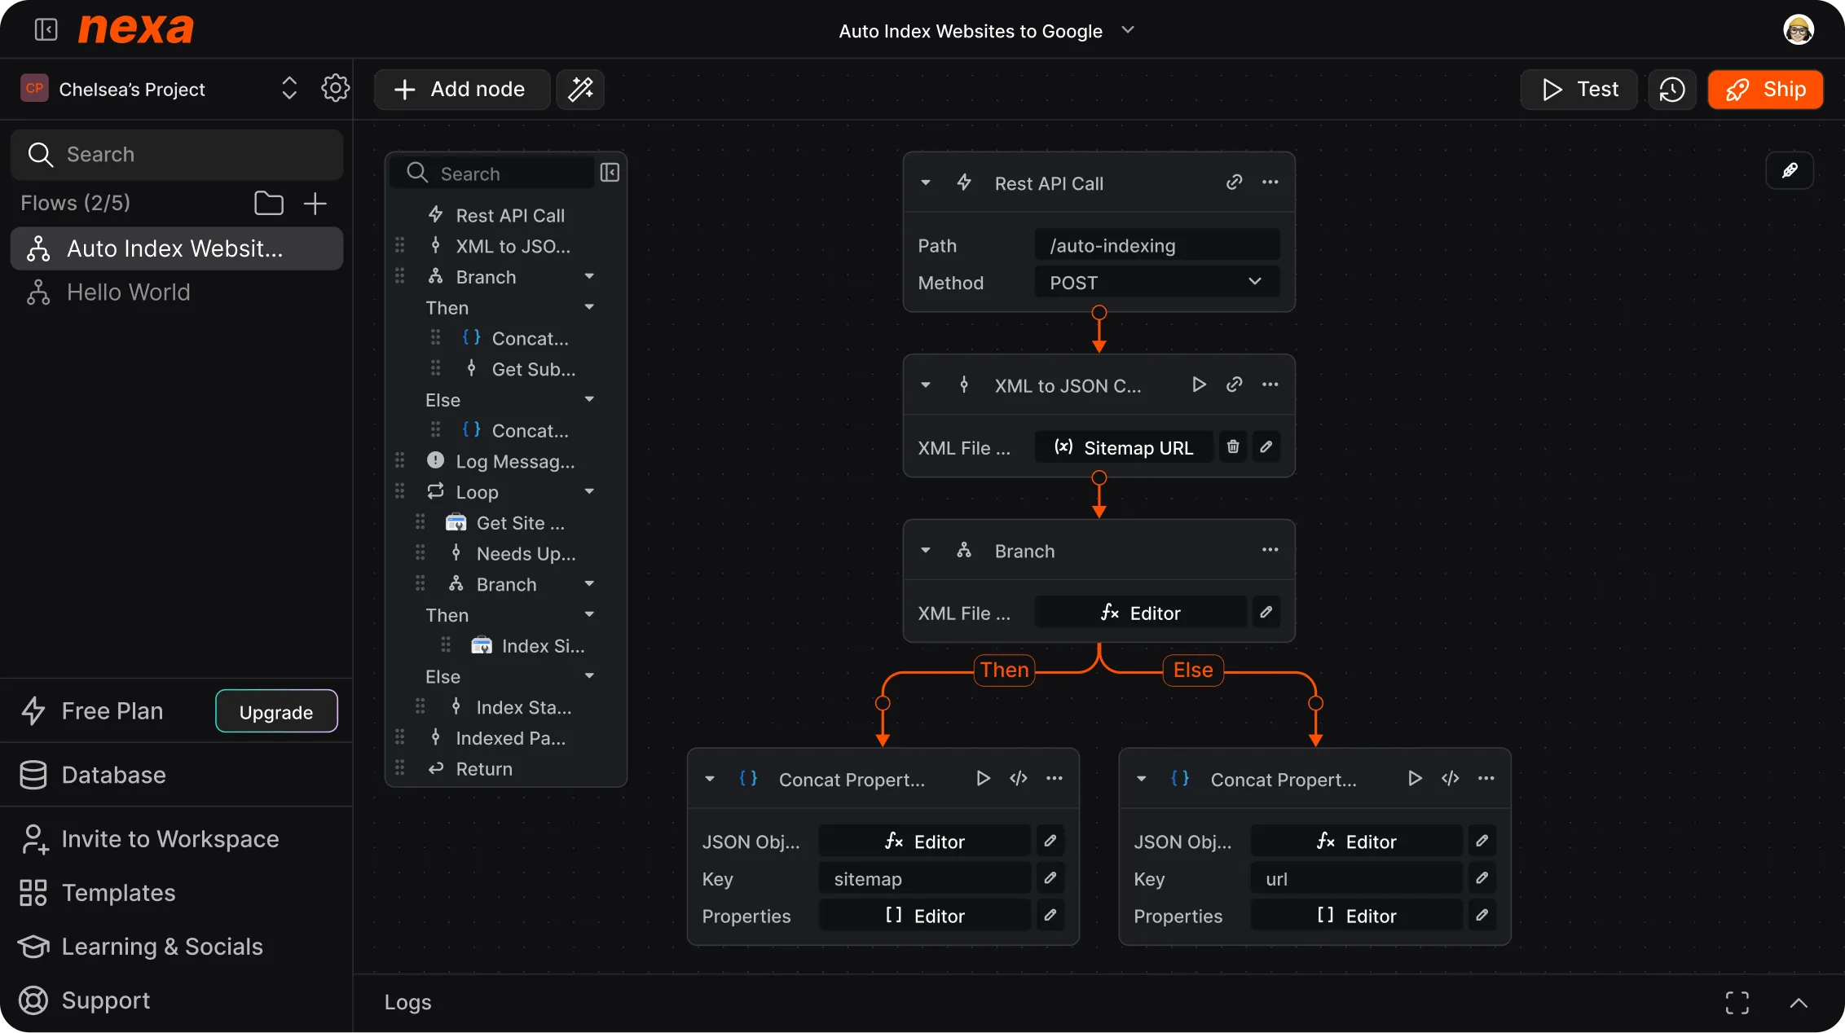Viewport: 1845px width, 1033px height.
Task: Run the XML to JSON node with its play icon
Action: pyautogui.click(x=1198, y=385)
